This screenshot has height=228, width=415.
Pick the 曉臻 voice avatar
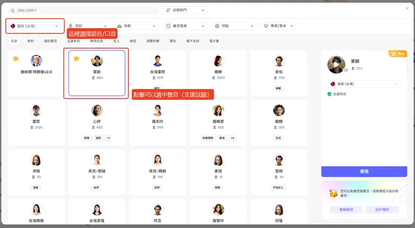(218, 61)
